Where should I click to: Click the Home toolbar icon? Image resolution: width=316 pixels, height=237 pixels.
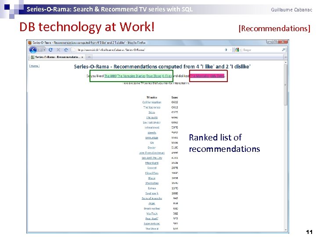66,50
